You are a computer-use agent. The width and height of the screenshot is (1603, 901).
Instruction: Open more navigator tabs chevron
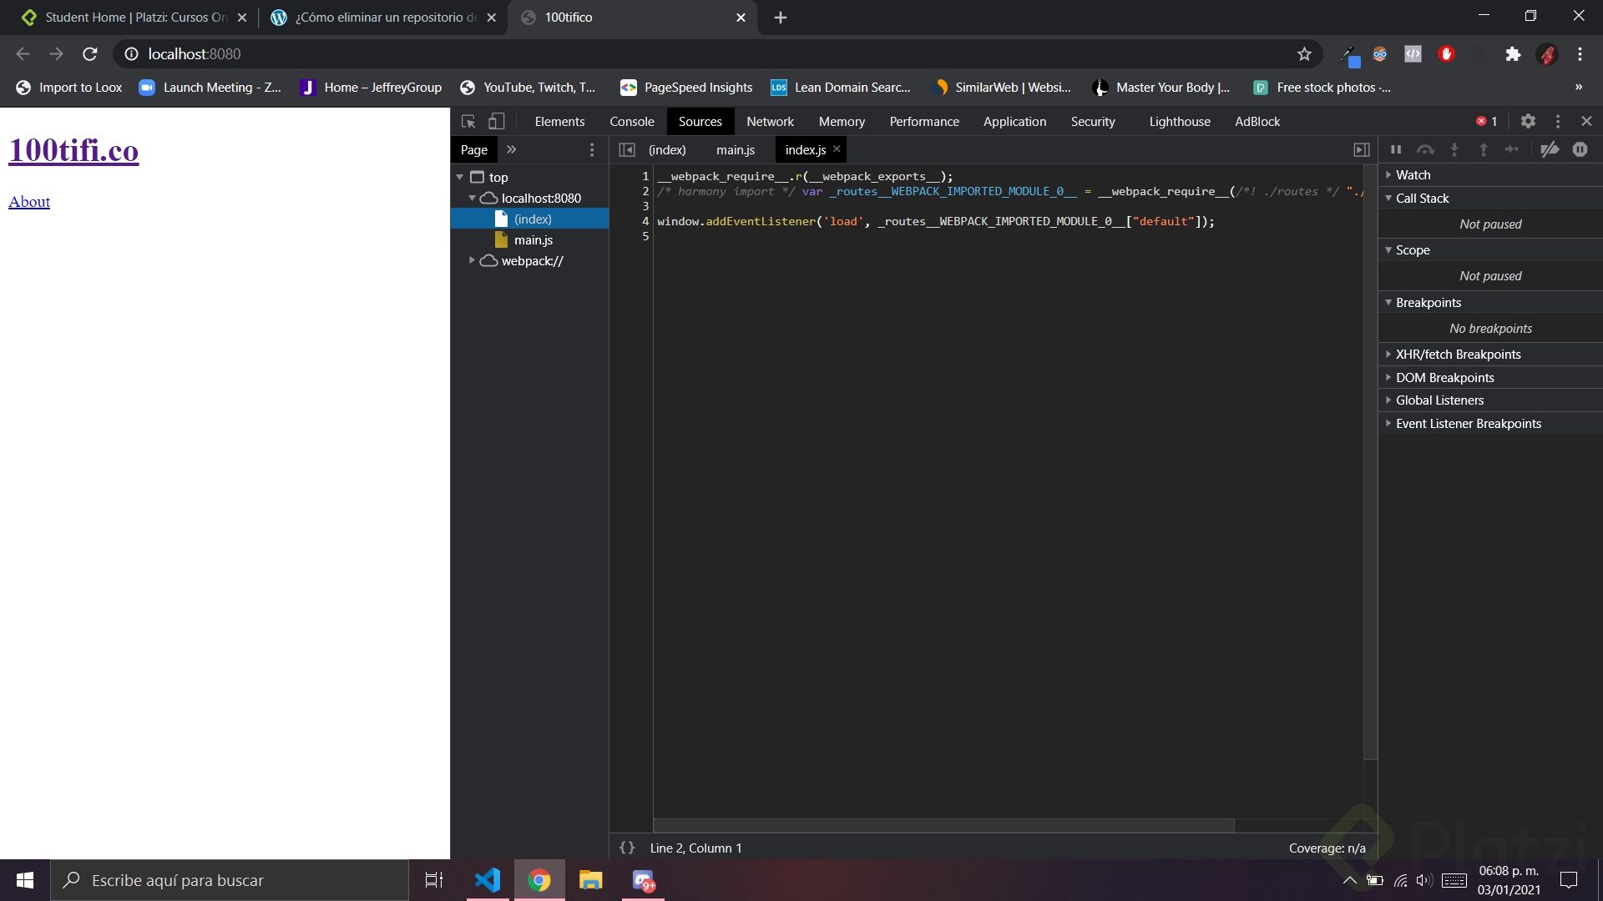tap(512, 150)
